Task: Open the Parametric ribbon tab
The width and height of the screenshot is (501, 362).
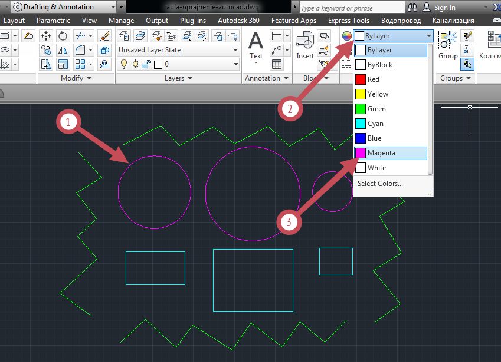Action: [x=53, y=21]
